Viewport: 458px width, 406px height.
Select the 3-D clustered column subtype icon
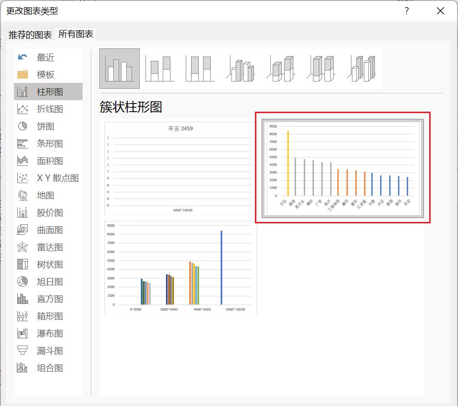(241, 69)
